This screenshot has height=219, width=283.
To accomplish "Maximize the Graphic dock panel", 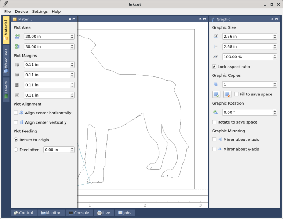I will click(x=276, y=19).
